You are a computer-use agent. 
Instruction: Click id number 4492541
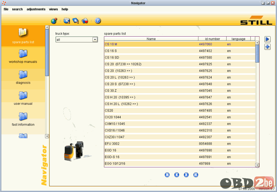coord(205,117)
